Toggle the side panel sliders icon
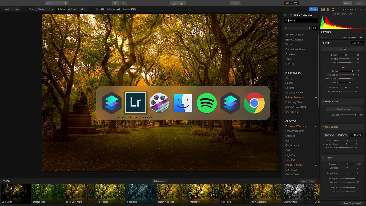This screenshot has width=366, height=206. click(x=295, y=3)
